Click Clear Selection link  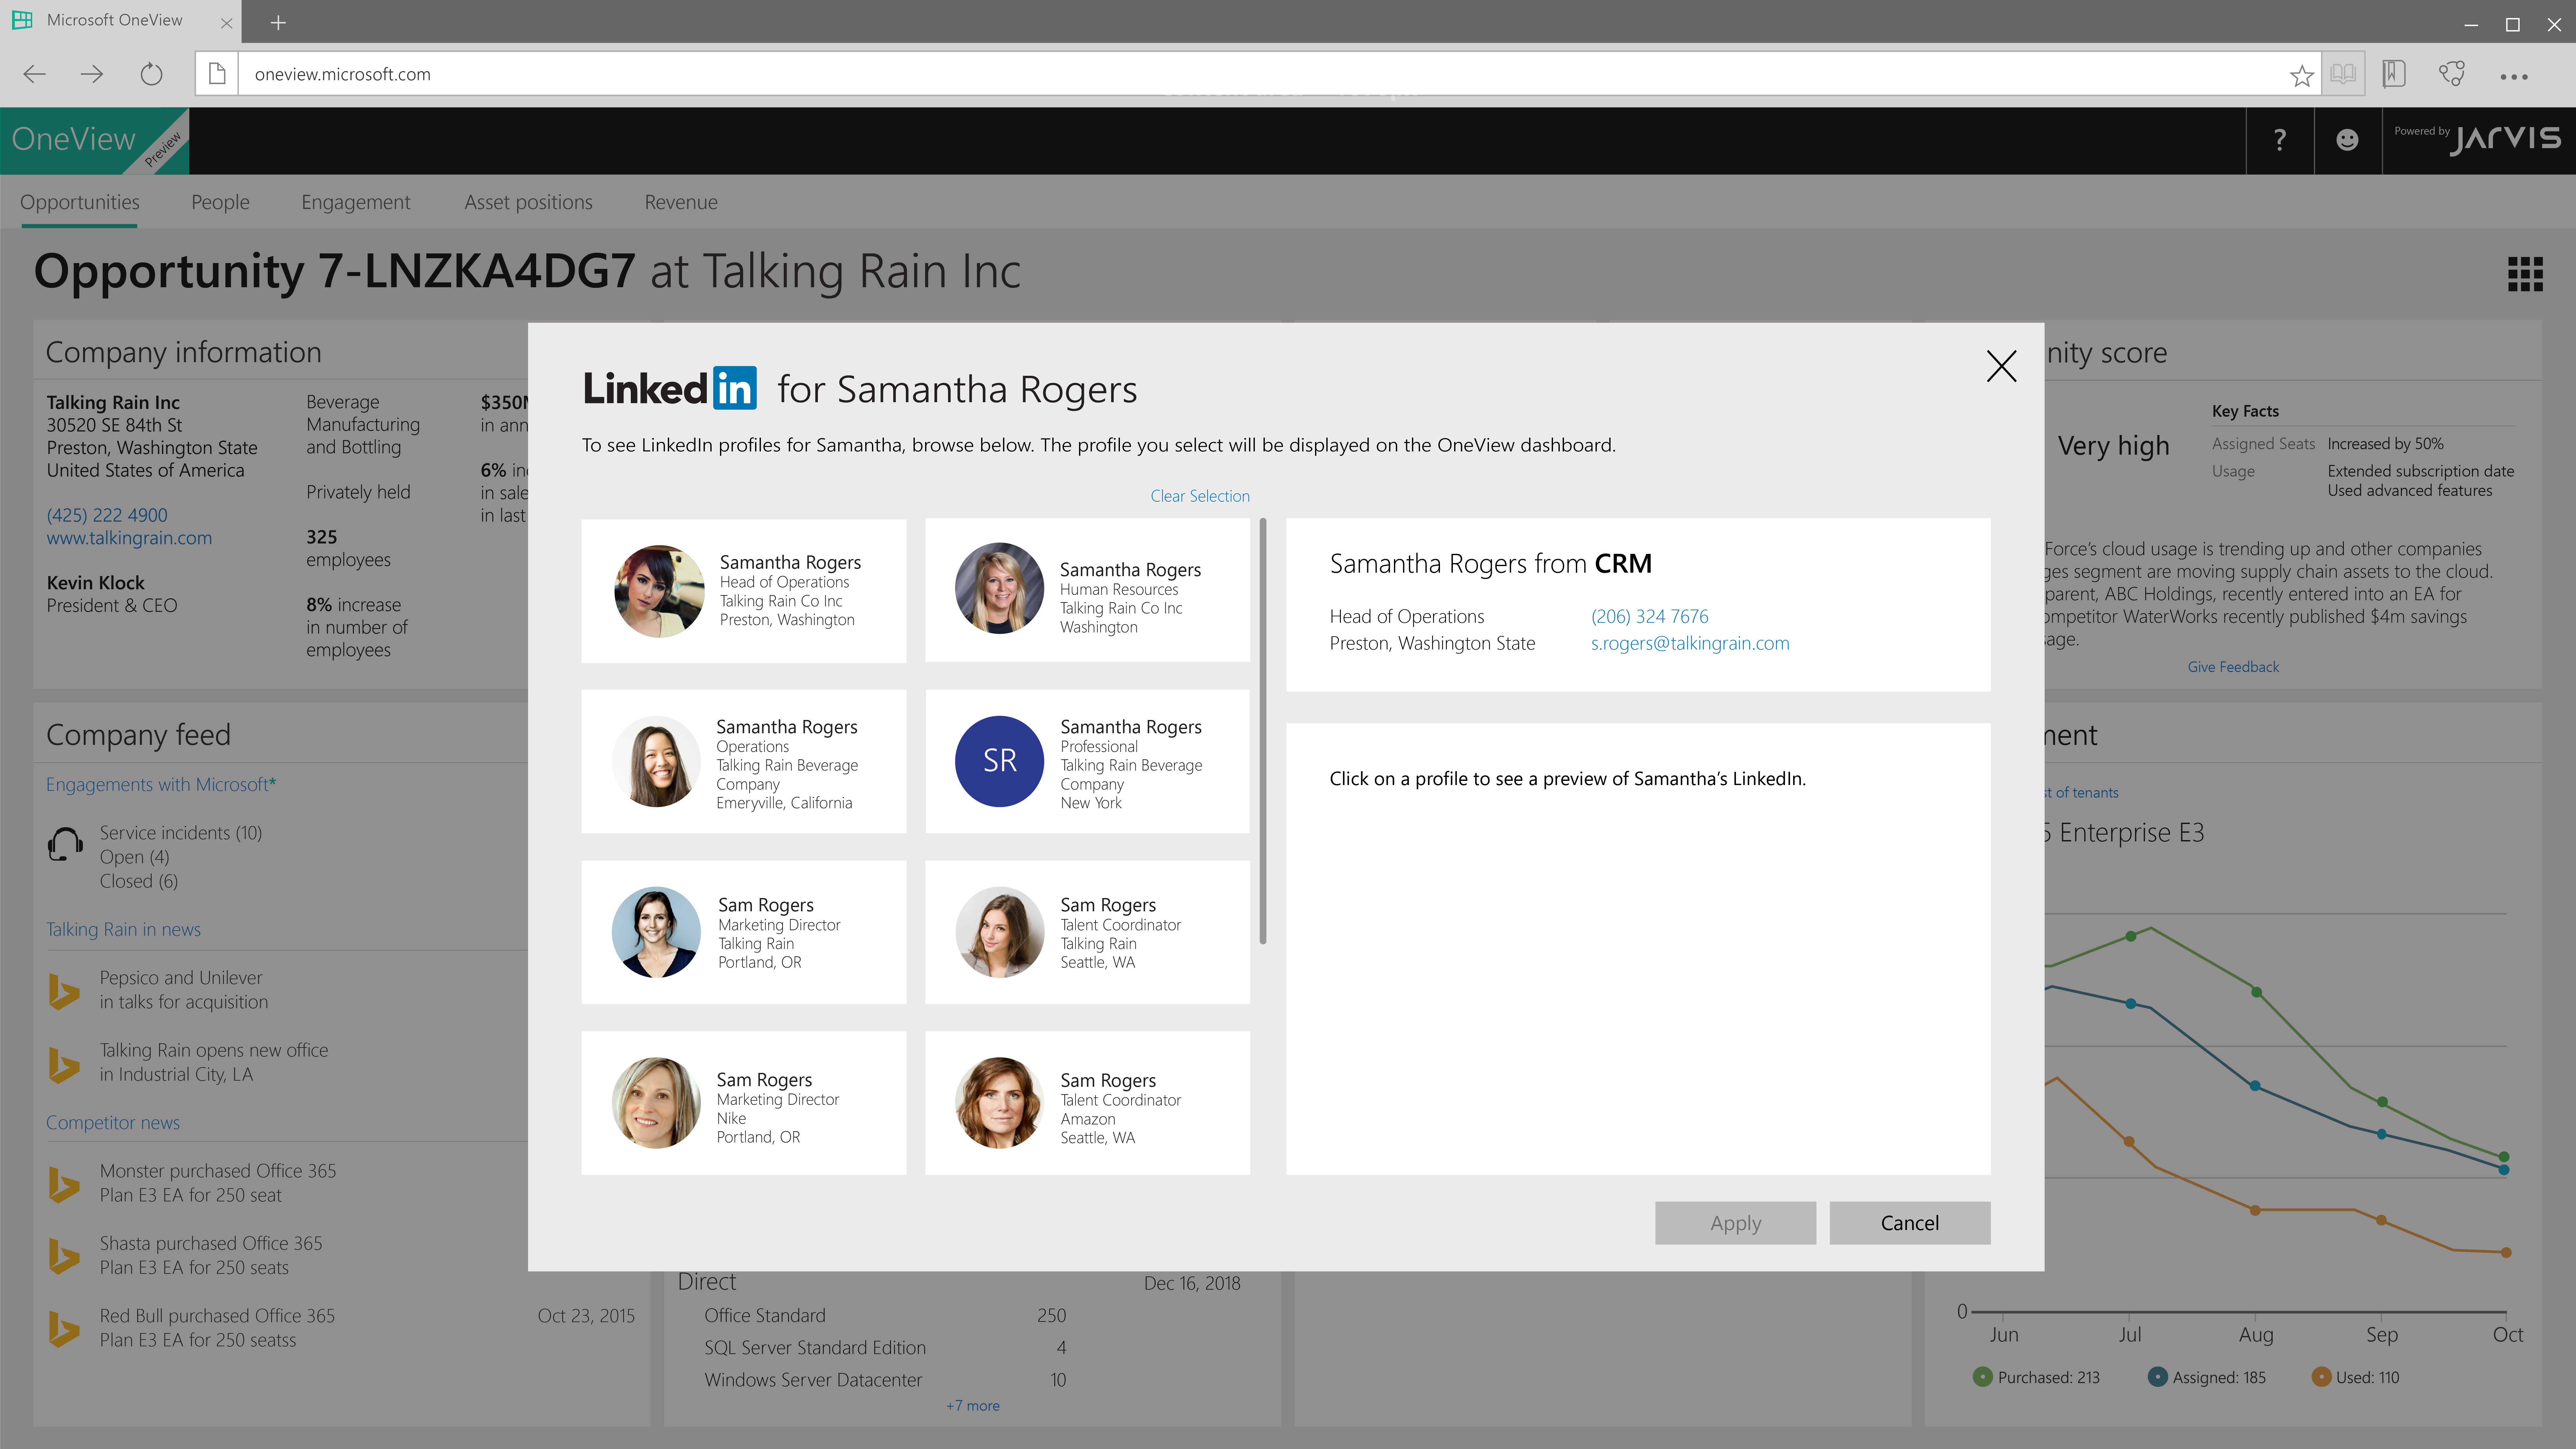1199,496
